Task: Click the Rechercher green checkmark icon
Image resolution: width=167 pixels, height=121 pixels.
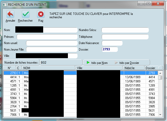Action: pyautogui.click(x=25, y=14)
